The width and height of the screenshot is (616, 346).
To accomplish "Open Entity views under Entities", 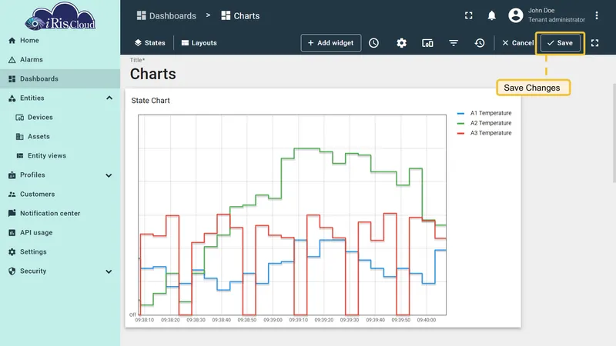I will (60, 156).
